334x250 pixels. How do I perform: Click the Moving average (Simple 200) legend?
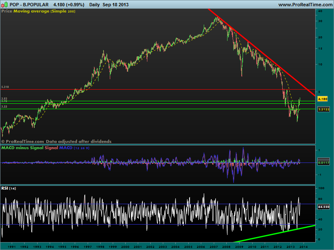pos(44,11)
